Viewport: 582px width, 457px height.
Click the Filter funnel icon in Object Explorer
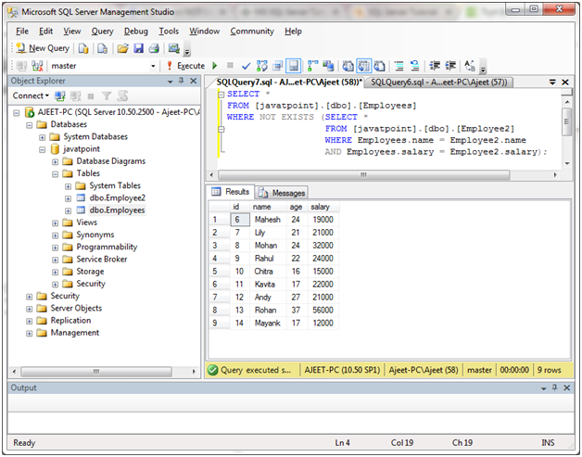(x=107, y=96)
